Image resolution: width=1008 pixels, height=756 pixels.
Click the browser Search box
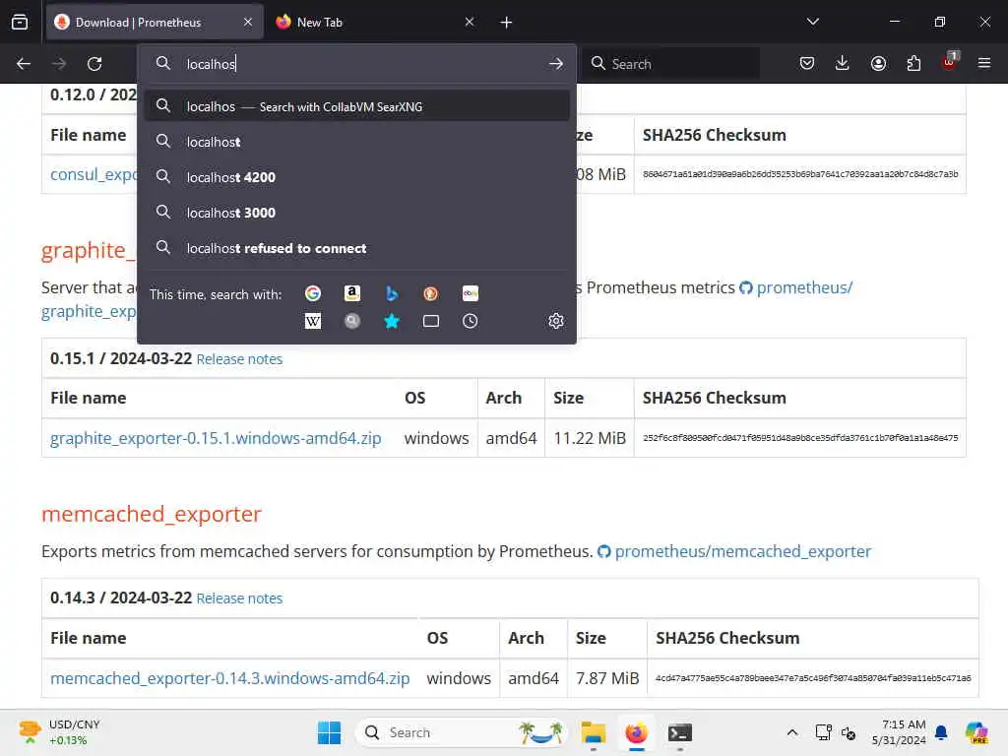pos(671,64)
